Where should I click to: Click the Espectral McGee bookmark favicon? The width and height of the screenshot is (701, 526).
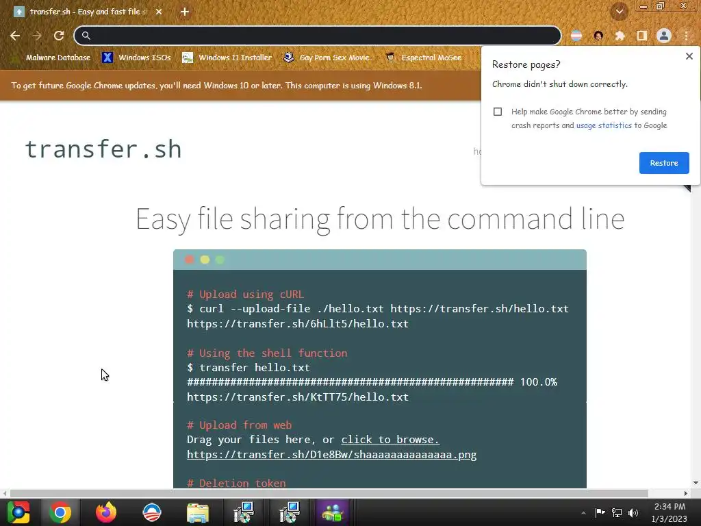pos(390,58)
